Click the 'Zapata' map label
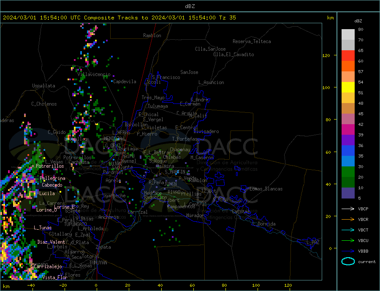This screenshot has height=291, width=380. pyautogui.click(x=103, y=247)
